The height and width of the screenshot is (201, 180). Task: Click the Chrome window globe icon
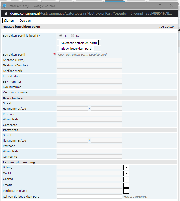point(4,6)
